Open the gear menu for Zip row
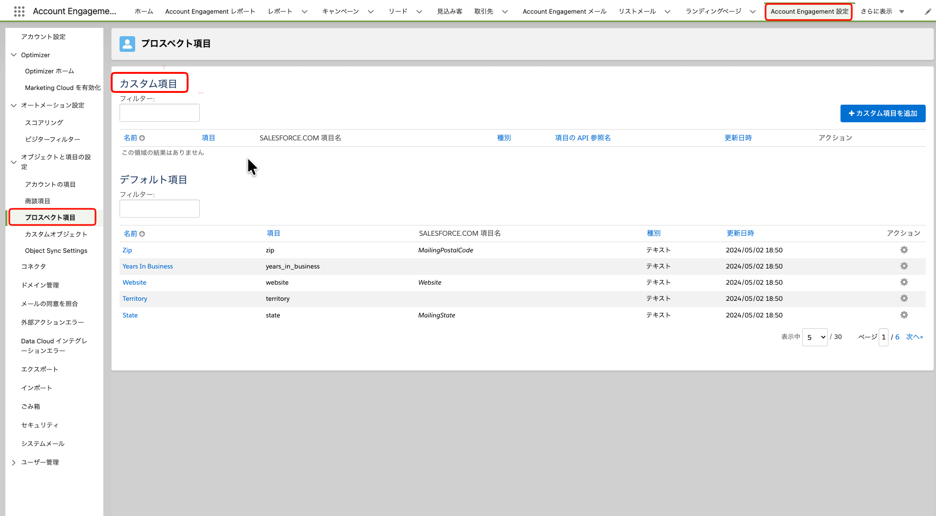This screenshot has height=516, width=936. pos(904,250)
